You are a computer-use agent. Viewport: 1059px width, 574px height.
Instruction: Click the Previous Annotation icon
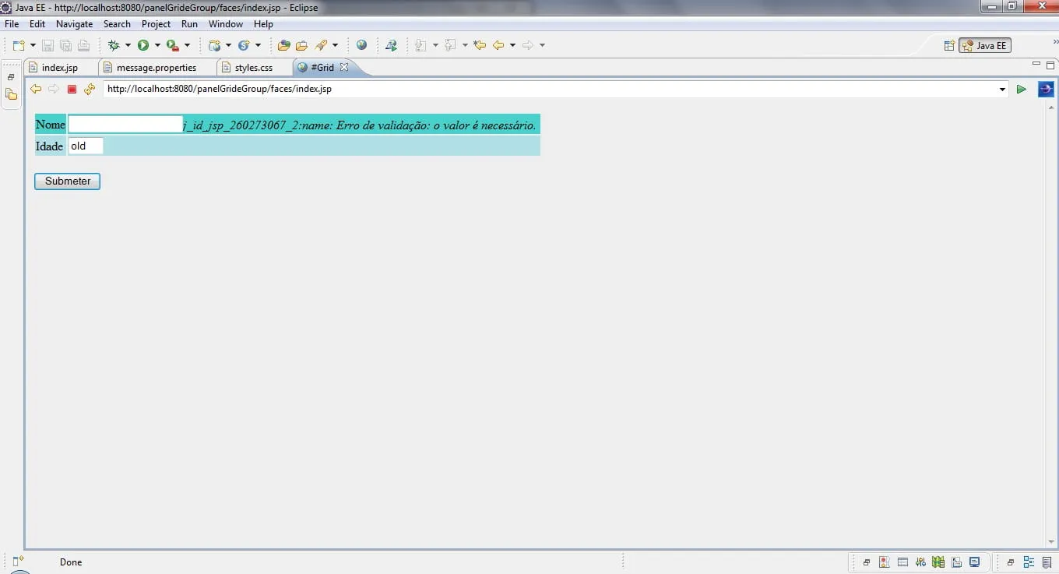click(450, 45)
